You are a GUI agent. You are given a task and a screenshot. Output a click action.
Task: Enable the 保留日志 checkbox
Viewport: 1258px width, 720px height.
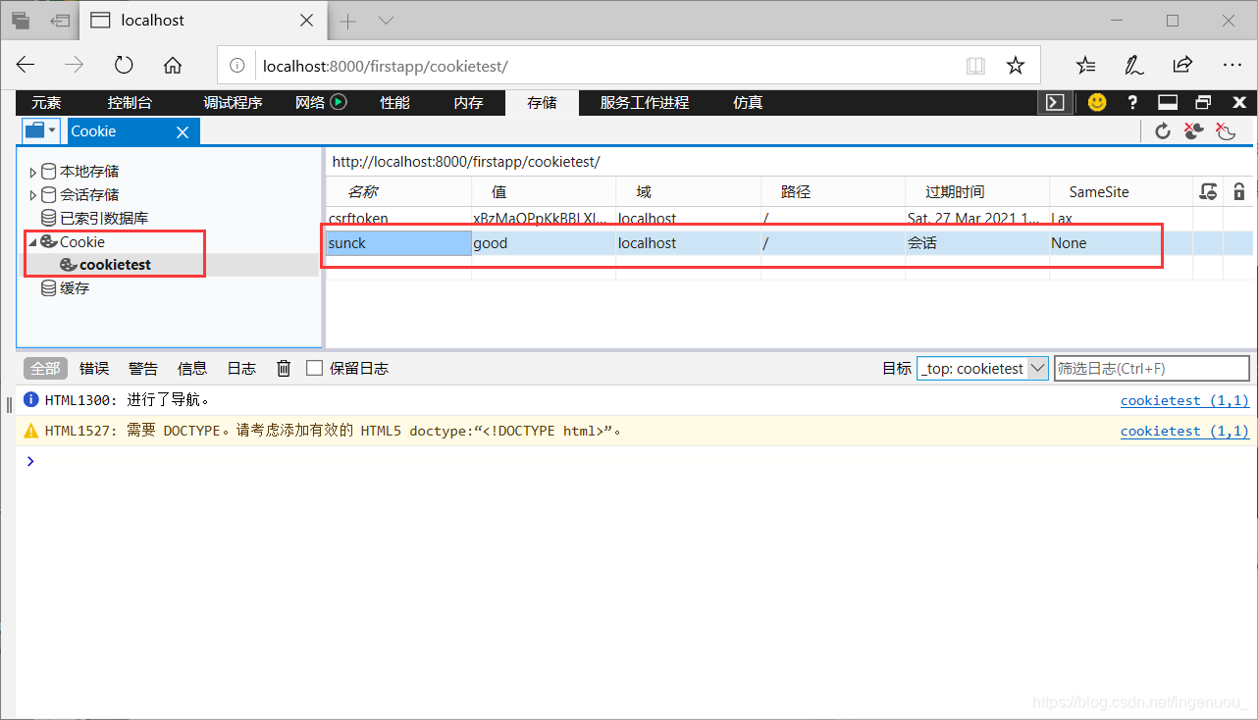coord(315,369)
